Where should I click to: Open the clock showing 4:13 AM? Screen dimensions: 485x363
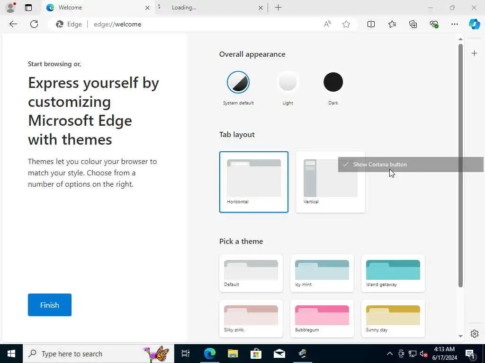444,354
